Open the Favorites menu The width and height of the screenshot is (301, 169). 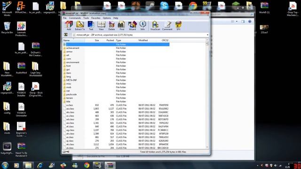coord(96,18)
